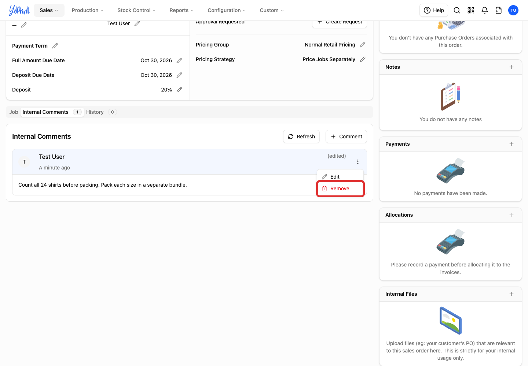Open the search magnifier icon

point(457,10)
